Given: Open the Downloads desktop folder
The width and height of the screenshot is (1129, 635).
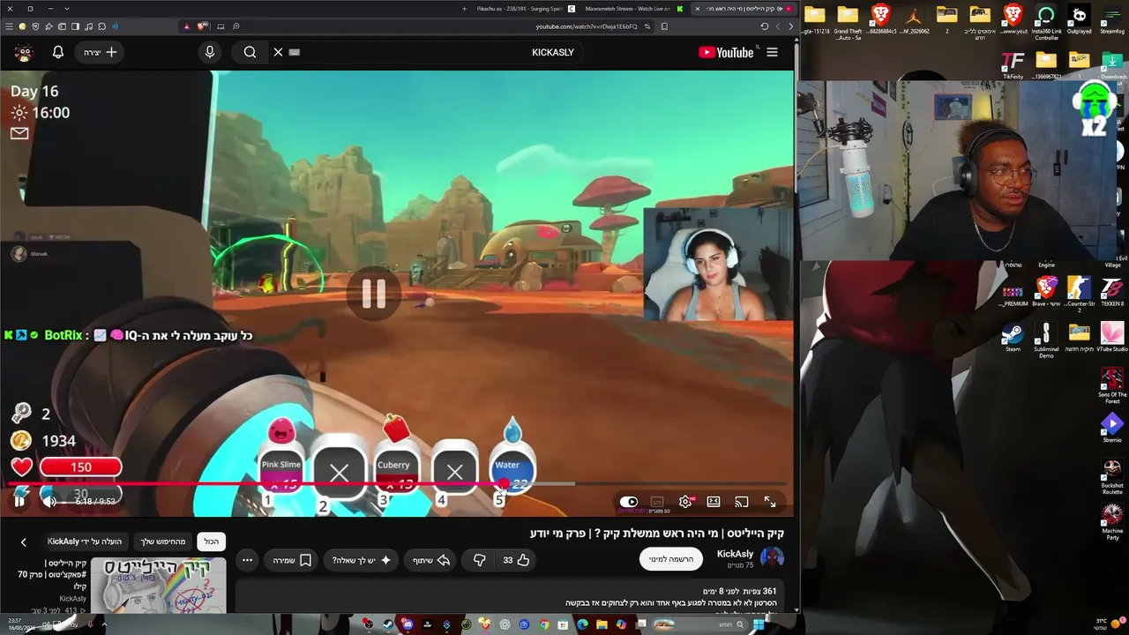Looking at the screenshot, I should (1113, 65).
